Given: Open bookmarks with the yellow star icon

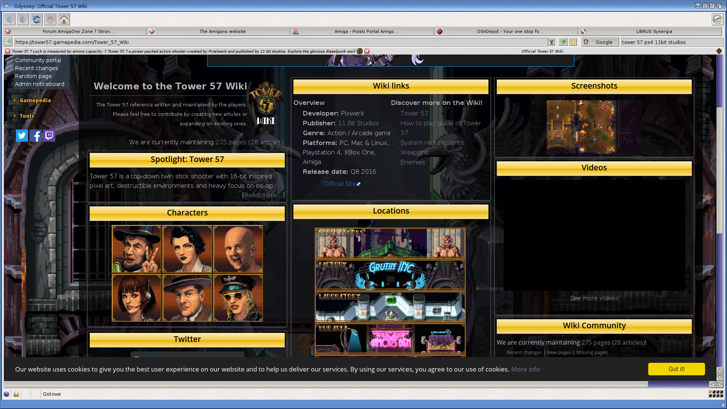Looking at the screenshot, I should pos(573,42).
